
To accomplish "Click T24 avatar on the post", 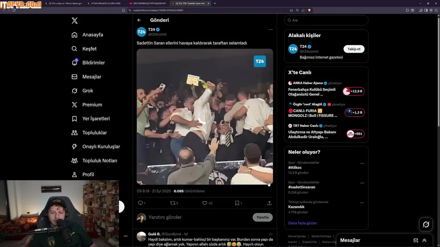I will tap(142, 32).
